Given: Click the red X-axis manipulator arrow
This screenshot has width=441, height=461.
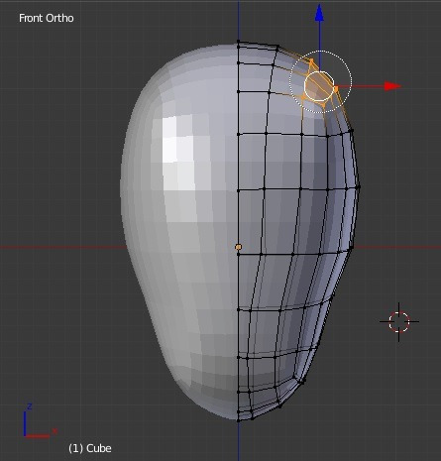Looking at the screenshot, I should tap(392, 86).
